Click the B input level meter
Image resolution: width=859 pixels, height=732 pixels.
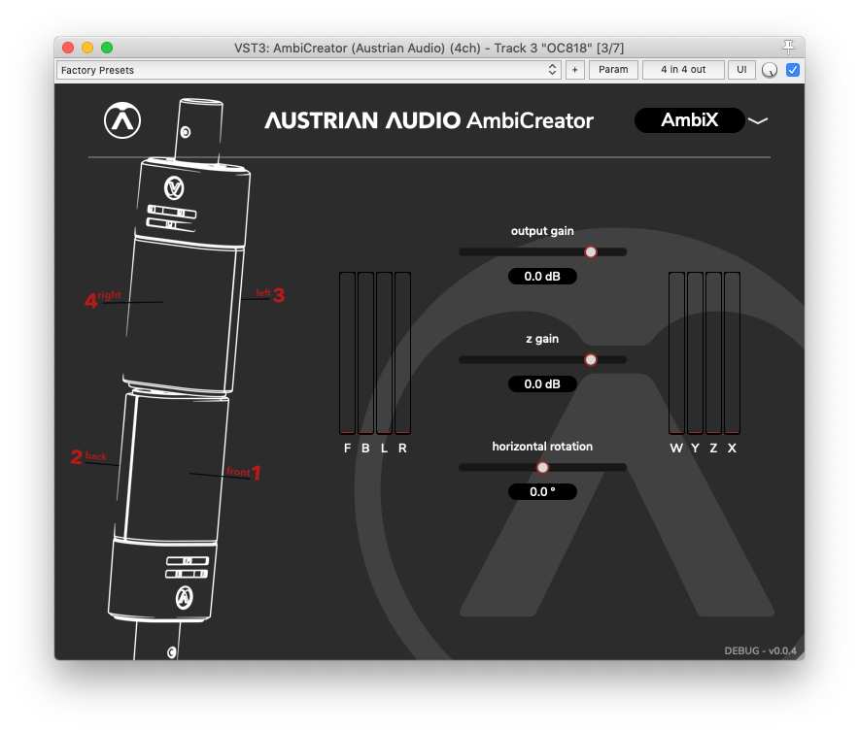pyautogui.click(x=366, y=353)
